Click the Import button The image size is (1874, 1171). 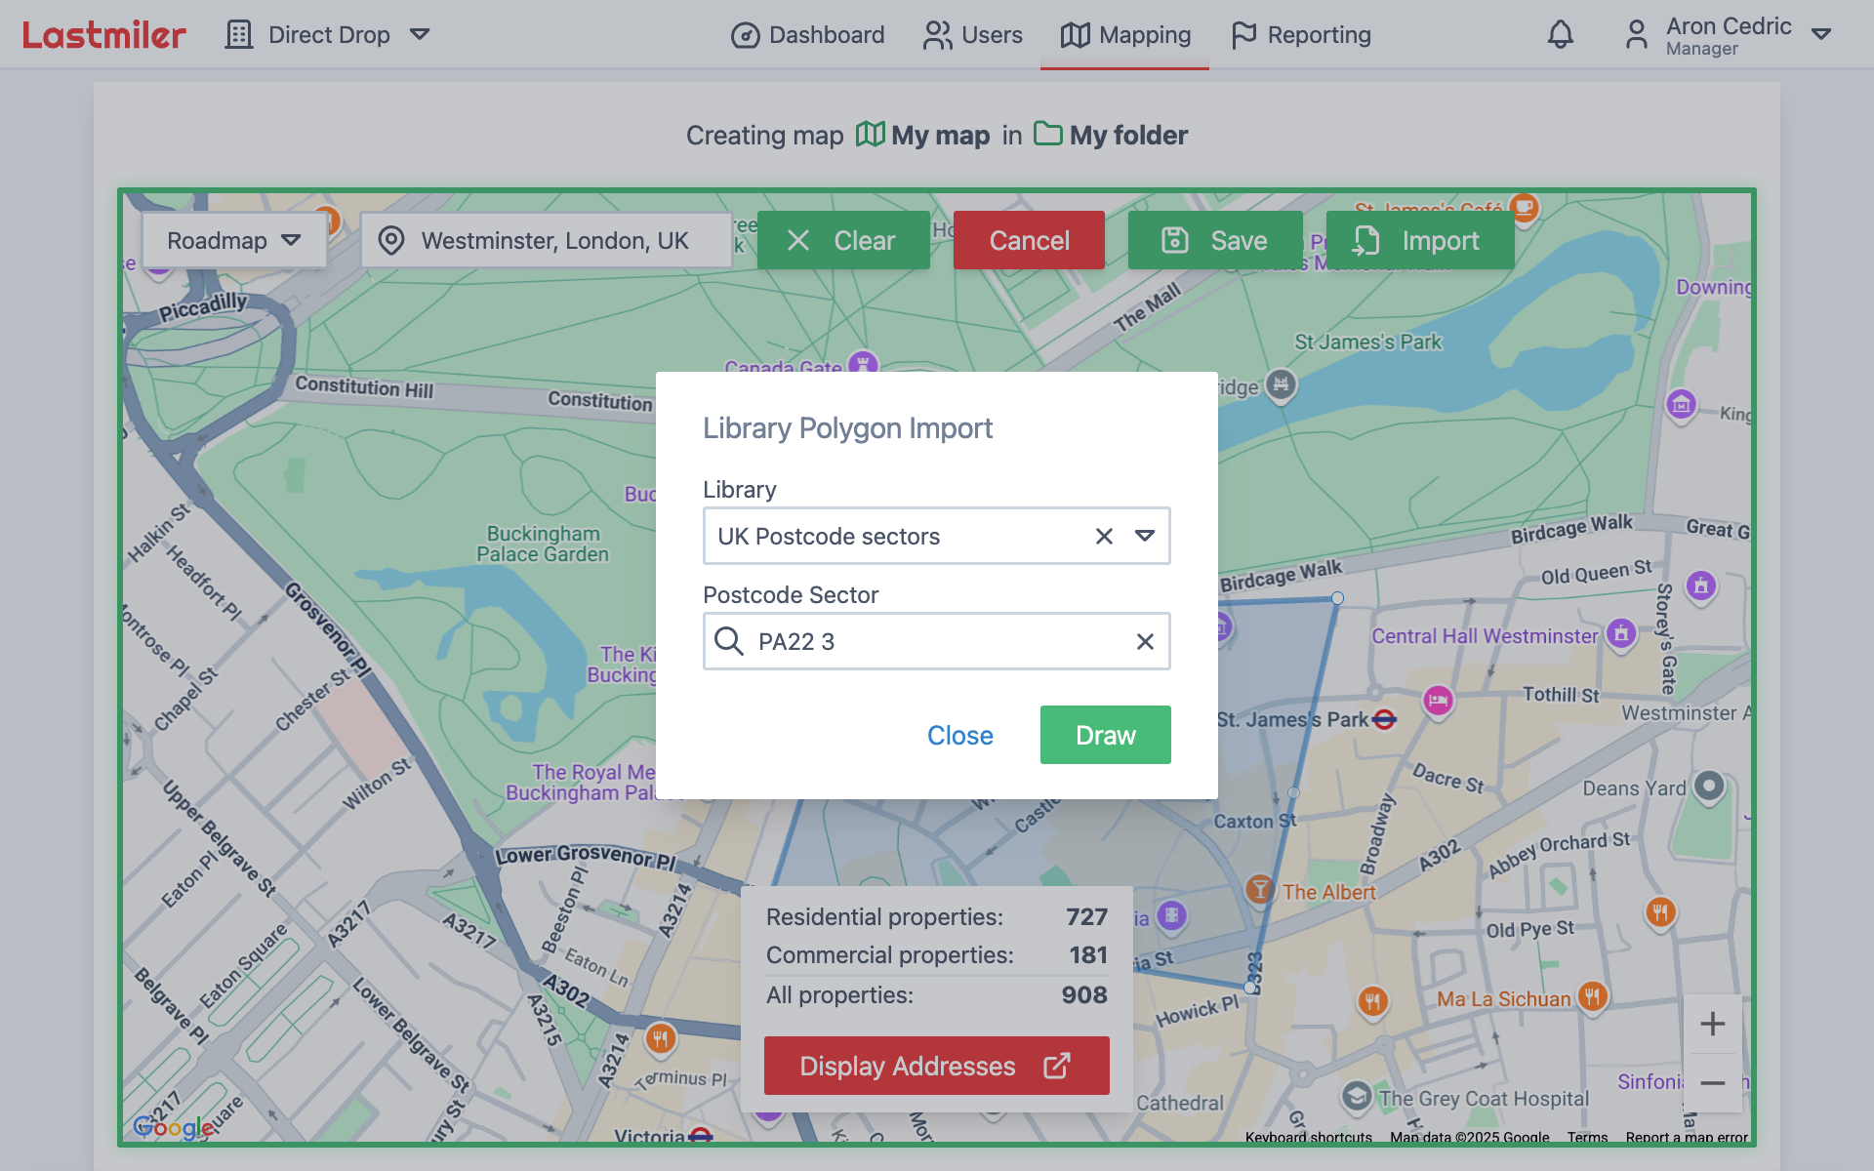tap(1420, 240)
